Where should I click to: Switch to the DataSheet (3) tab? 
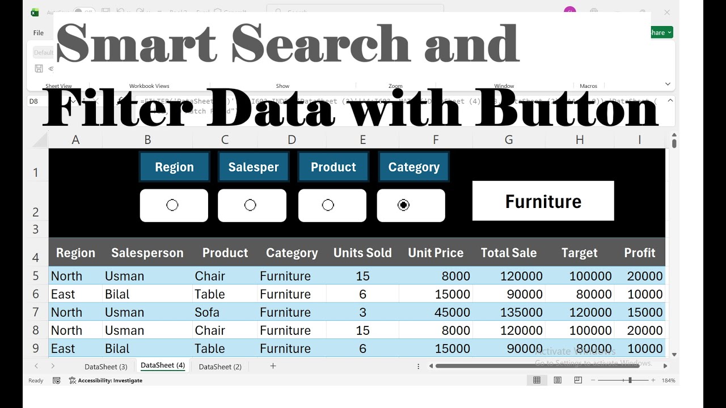[106, 367]
